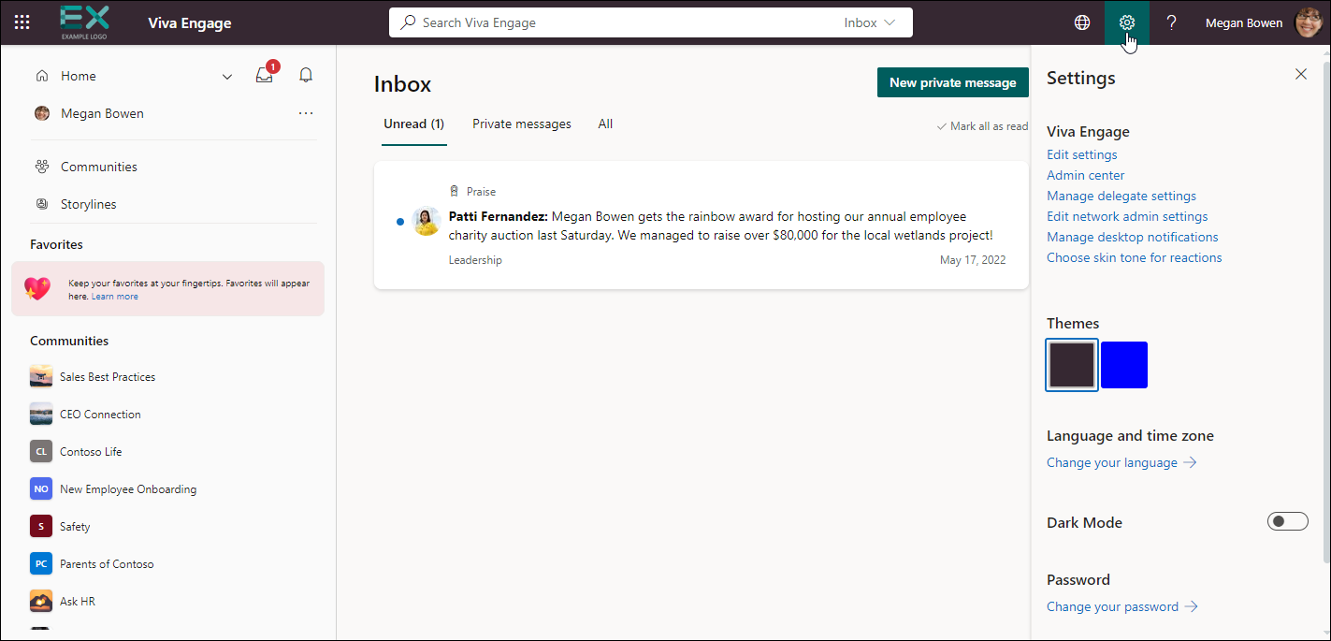Open the Parents of Contoso PC icon

coord(41,563)
